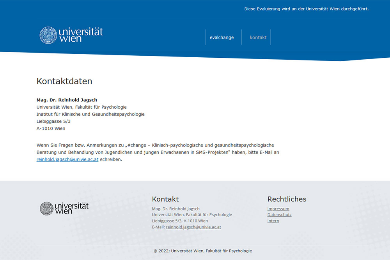
Task: Click the name Mag. Dr. Reinhold Jagsch in bold
Action: point(67,100)
